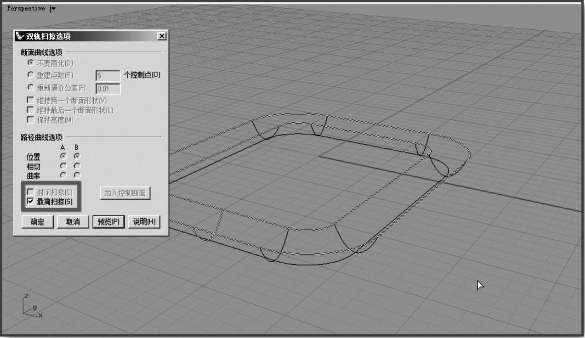585x338 pixels.
Task: Select 曲率 radio button for rail B
Action: (x=77, y=175)
